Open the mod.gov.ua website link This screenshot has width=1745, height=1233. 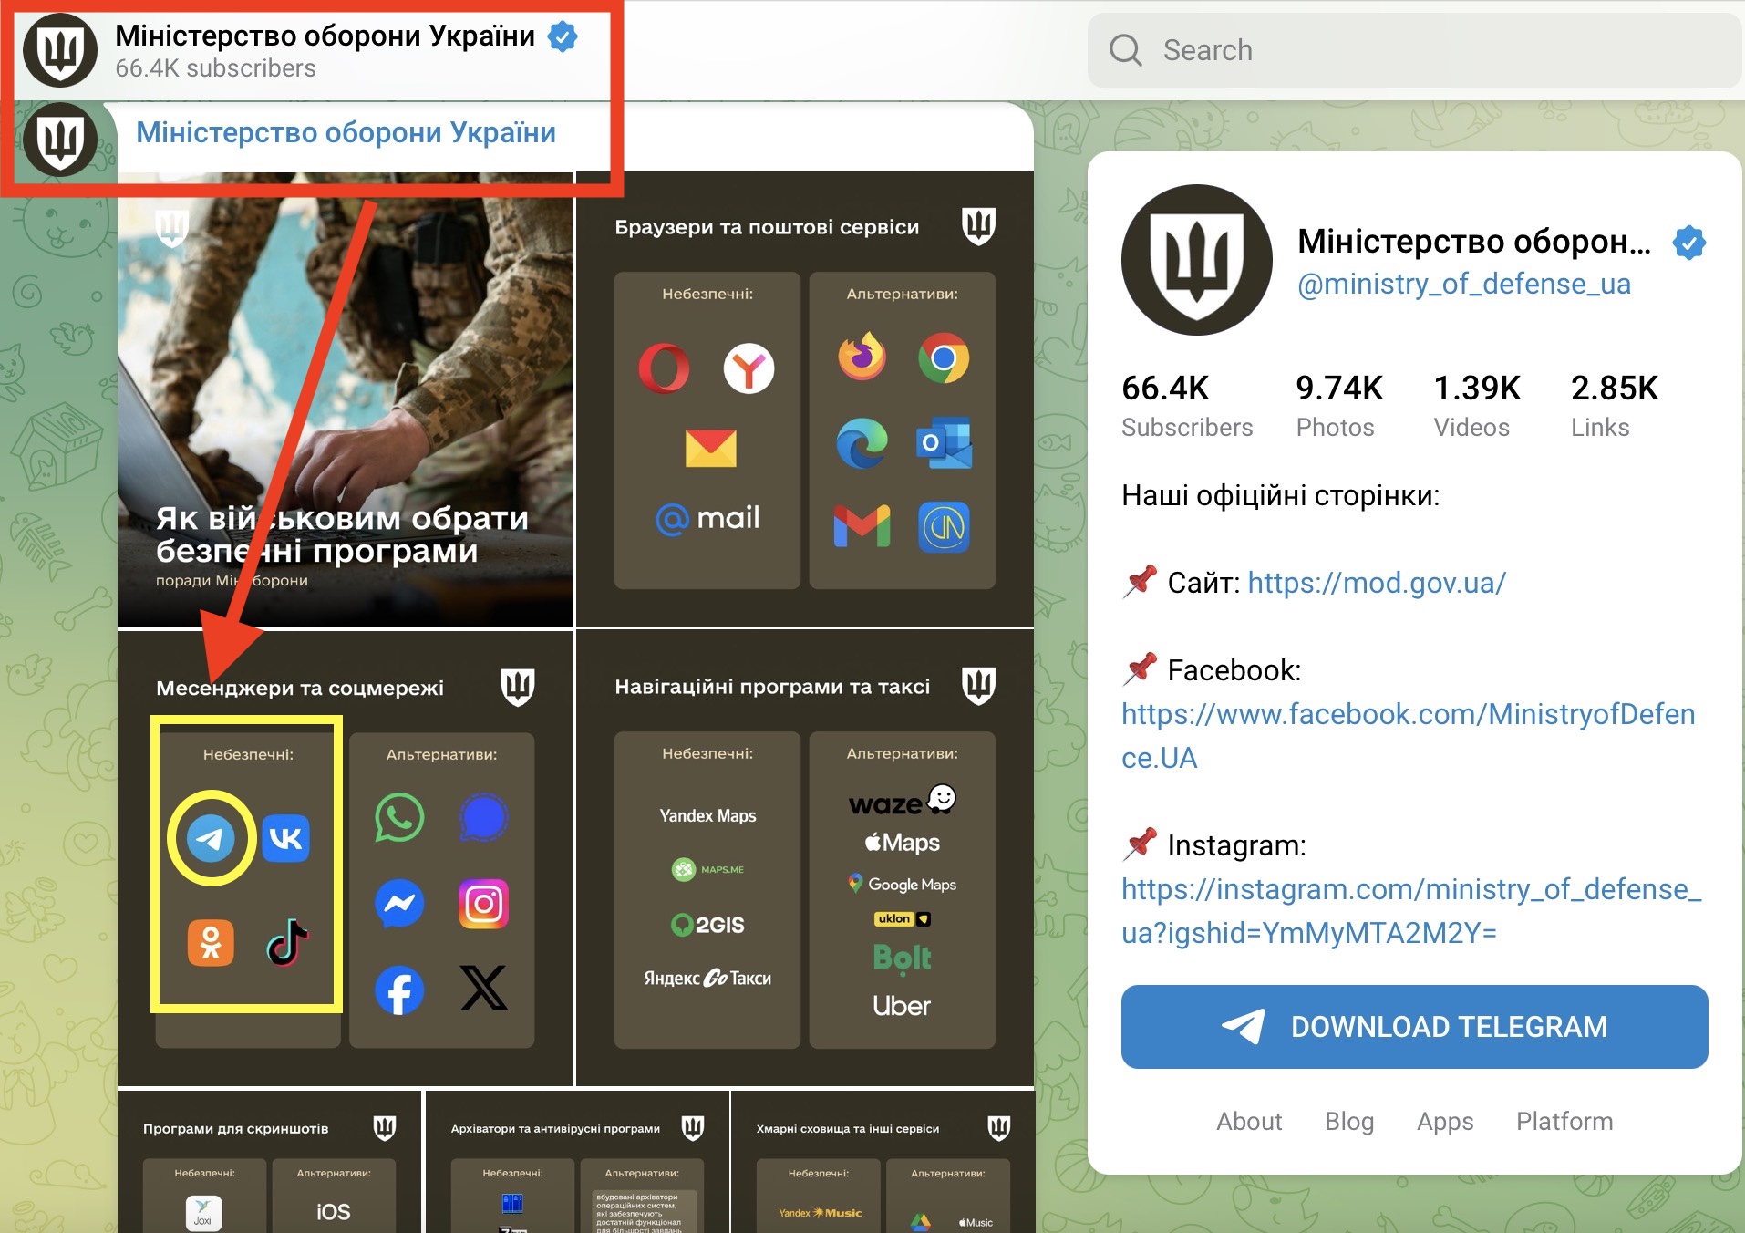(x=1377, y=582)
